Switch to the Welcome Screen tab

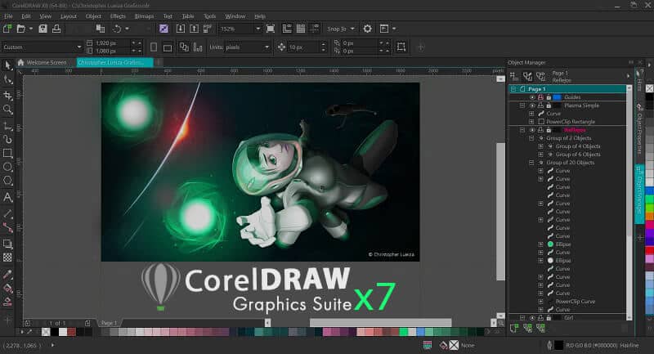pos(42,63)
